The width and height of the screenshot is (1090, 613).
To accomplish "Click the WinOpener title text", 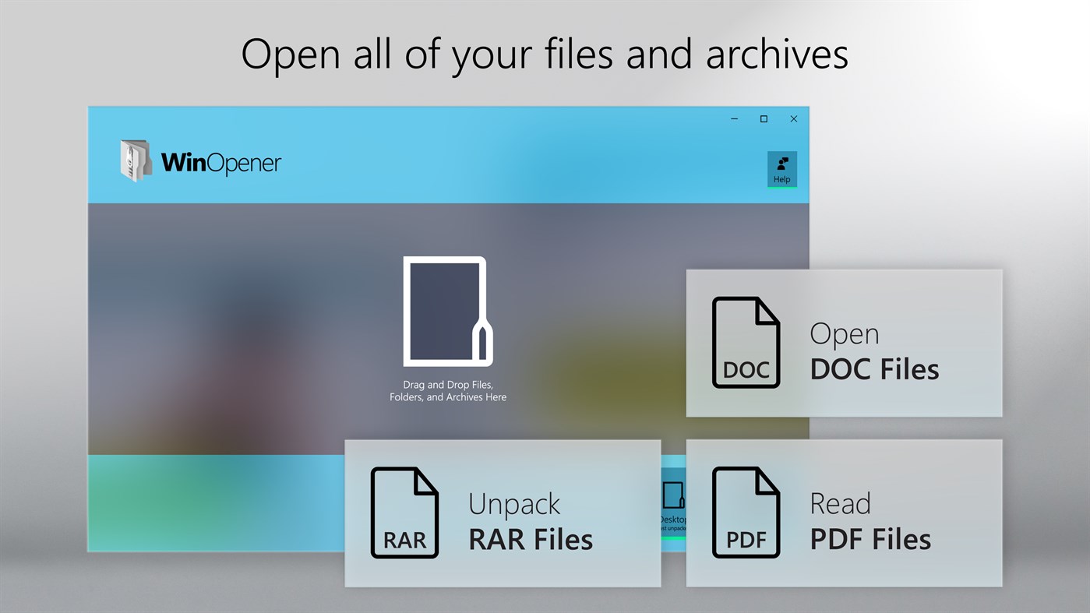I will (220, 162).
